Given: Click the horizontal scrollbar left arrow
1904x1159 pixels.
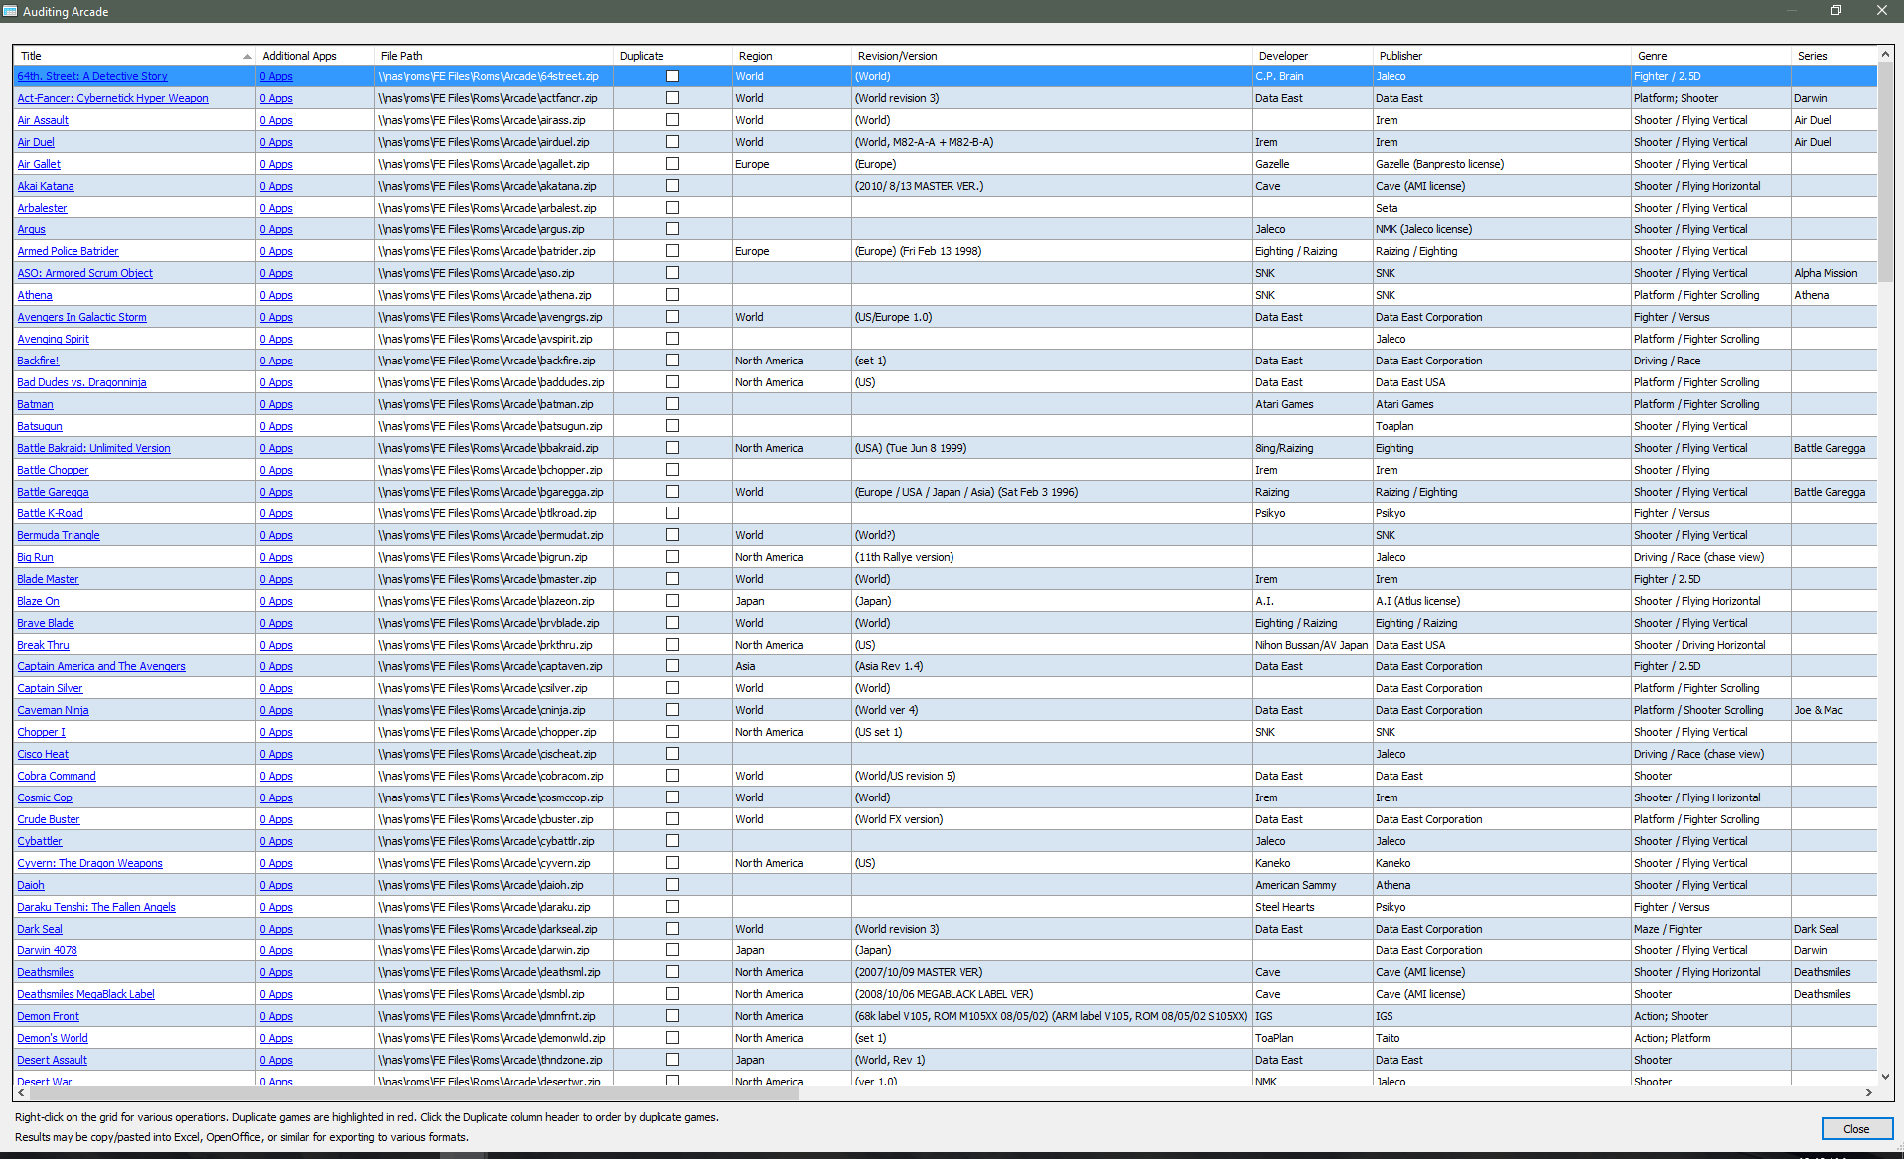Looking at the screenshot, I should point(22,1093).
